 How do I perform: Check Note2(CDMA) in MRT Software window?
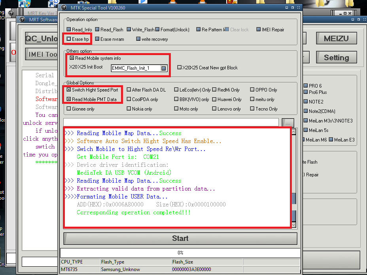306,111
